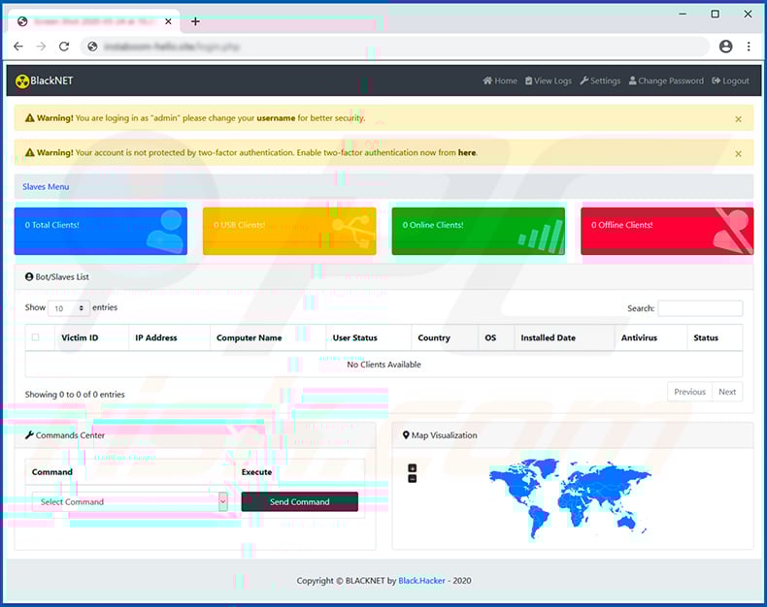767x607 pixels.
Task: Click the Bot/Slaves List heading
Action: 57,276
